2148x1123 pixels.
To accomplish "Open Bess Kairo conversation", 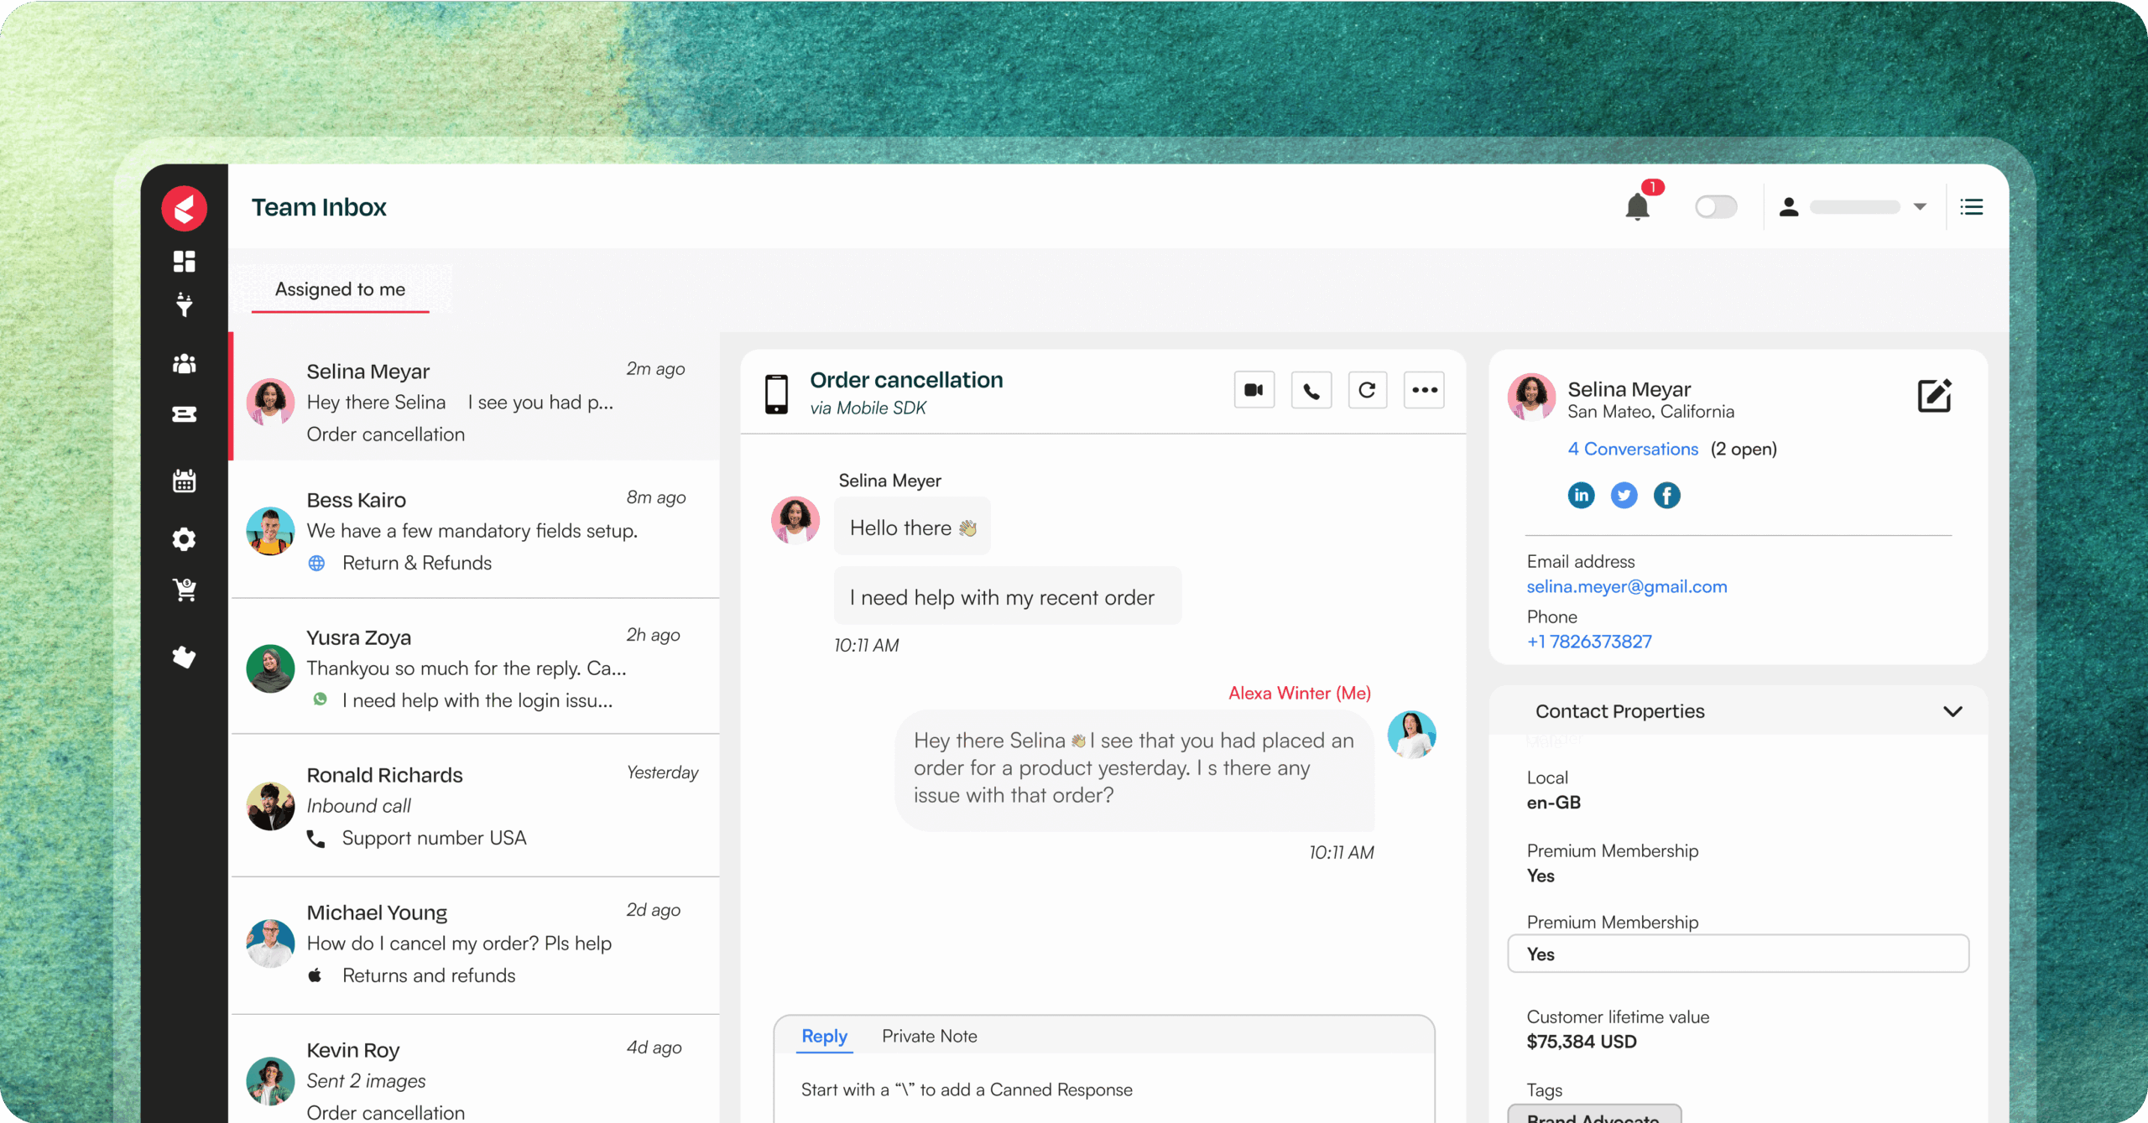I will [475, 530].
